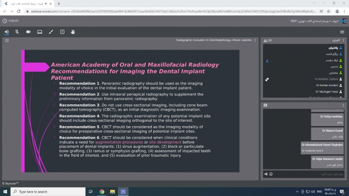This screenshot has width=349, height=196.
Task: Switch the ENG input language
Action: click(x=320, y=192)
